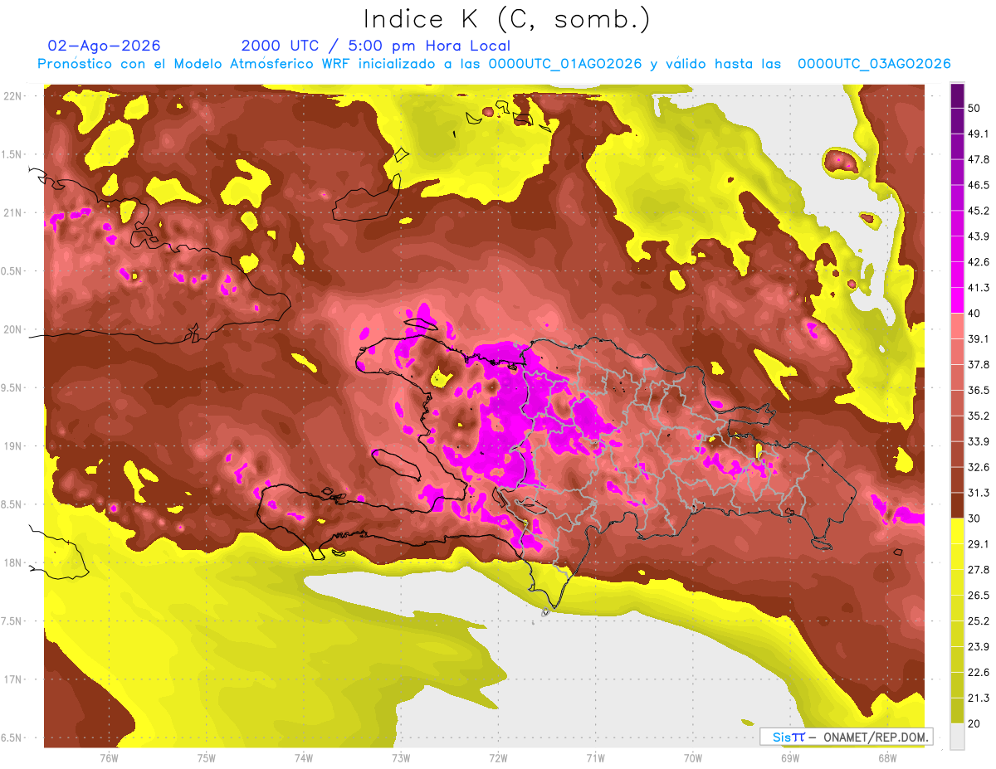996x769 pixels.
Task: Click the '45.2' legend value
Action: click(979, 211)
